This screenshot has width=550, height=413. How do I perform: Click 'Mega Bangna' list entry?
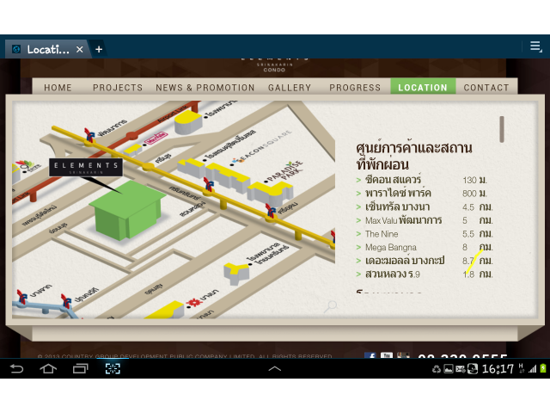click(x=391, y=247)
